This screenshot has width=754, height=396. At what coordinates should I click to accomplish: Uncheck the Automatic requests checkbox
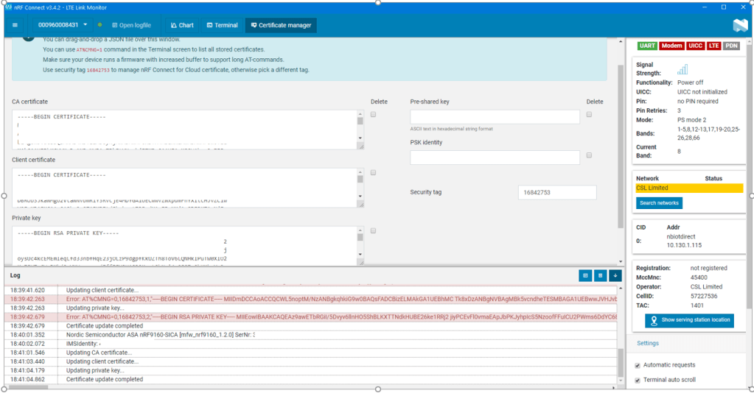(x=638, y=365)
